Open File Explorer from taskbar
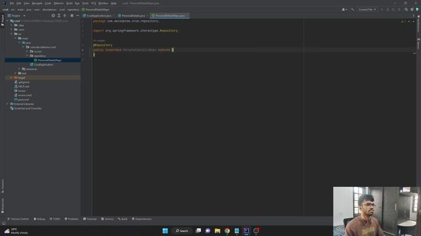 (218, 231)
